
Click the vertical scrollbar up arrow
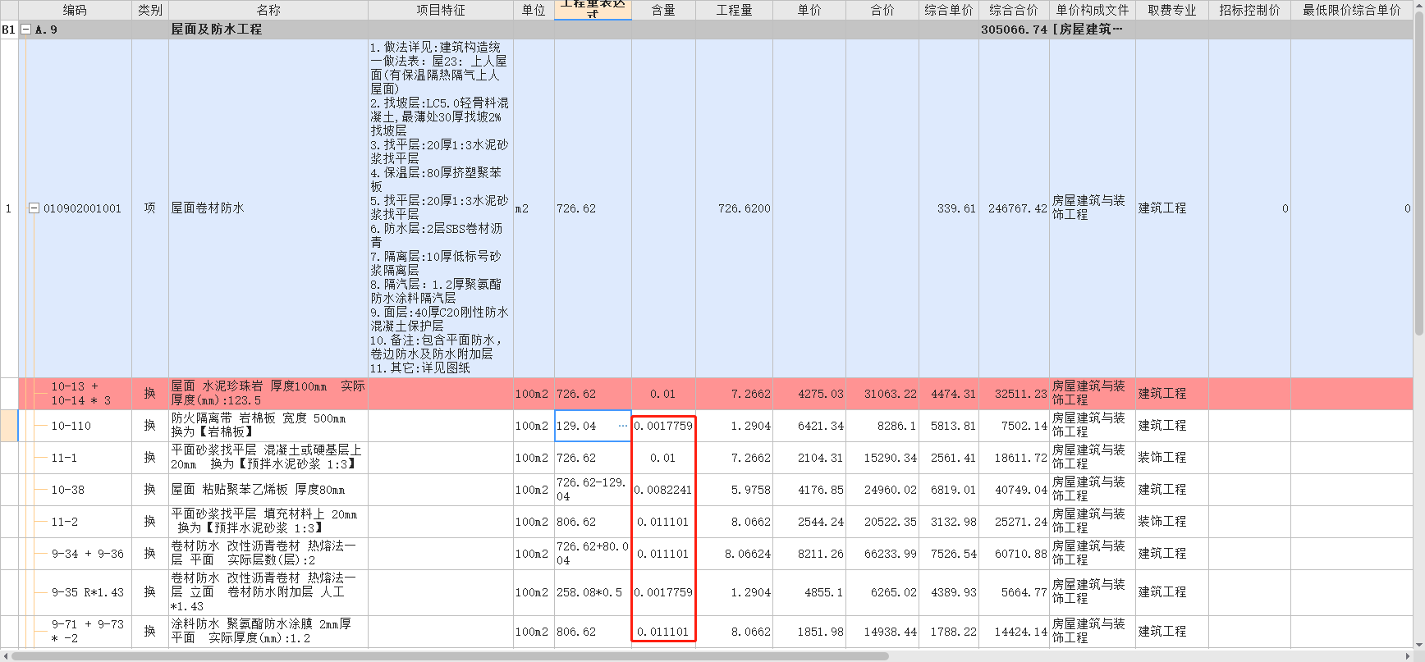click(x=1419, y=5)
